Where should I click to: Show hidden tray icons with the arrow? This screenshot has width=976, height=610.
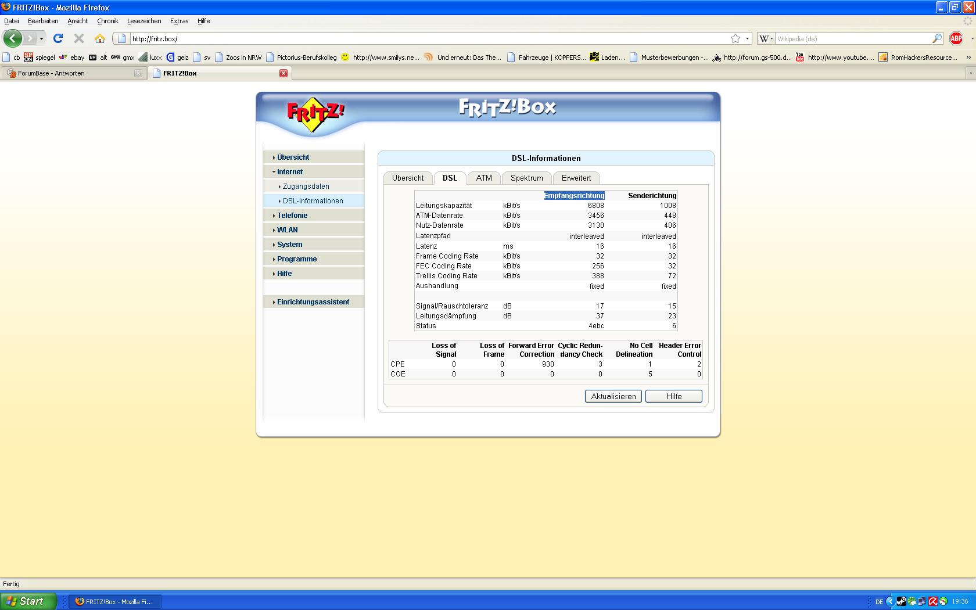[891, 601]
